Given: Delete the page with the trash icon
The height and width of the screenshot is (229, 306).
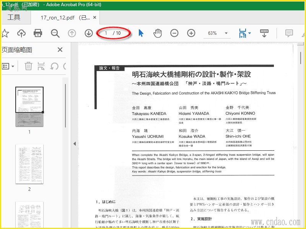Looking at the screenshot, I should pyautogui.click(x=28, y=66).
